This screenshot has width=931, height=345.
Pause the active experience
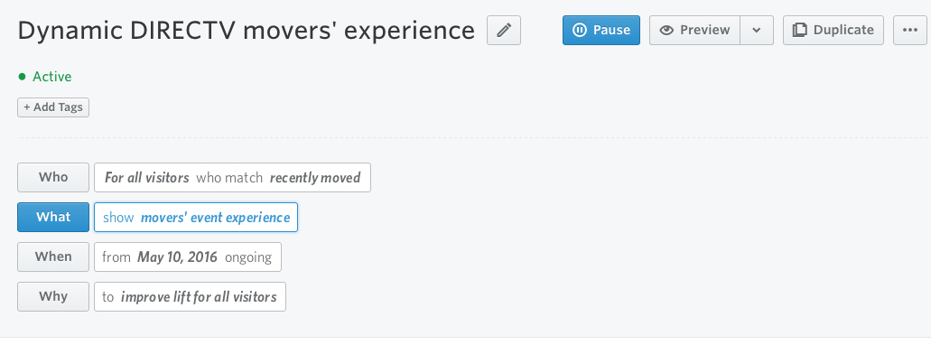click(600, 31)
